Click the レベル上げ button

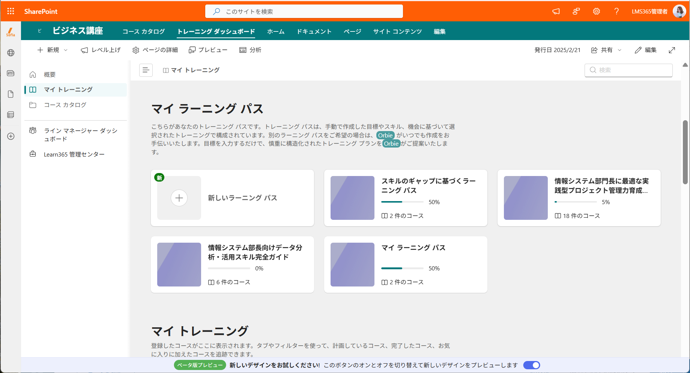coord(101,50)
